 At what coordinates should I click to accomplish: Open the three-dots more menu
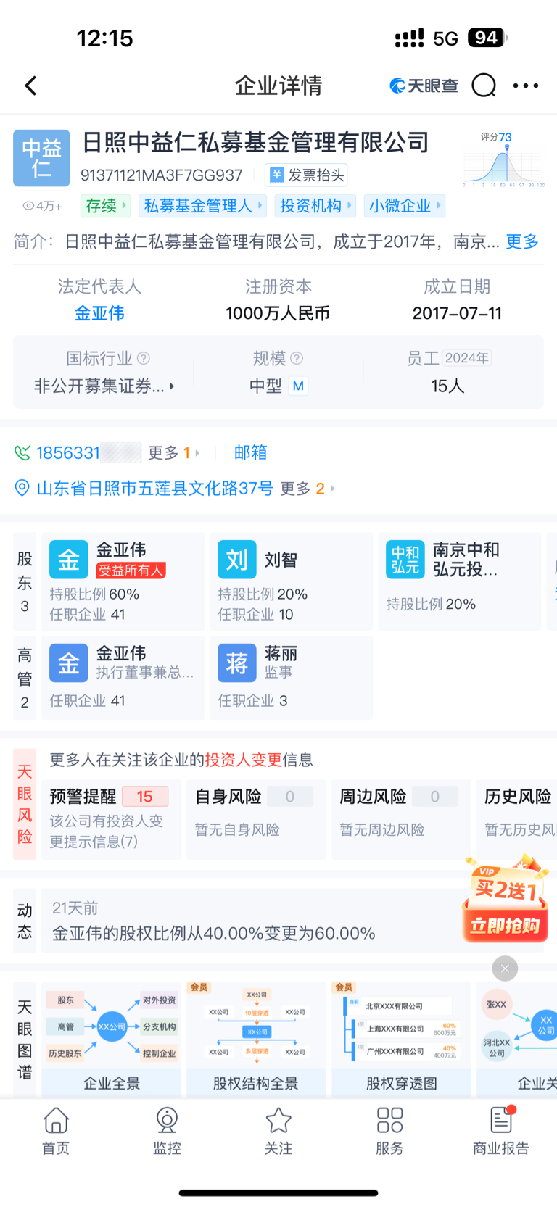click(525, 86)
